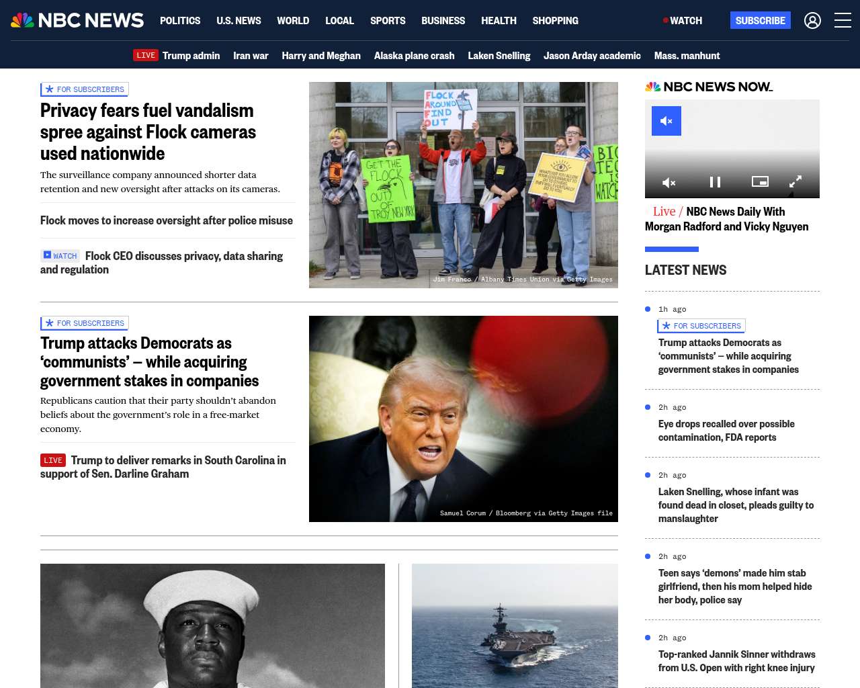Screen dimensions: 860x688
Task: Expand the video to fullscreen
Action: point(795,181)
